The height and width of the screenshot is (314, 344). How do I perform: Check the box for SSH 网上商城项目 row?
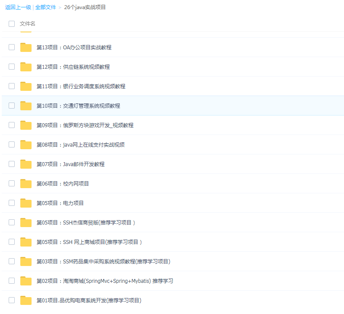(12, 242)
